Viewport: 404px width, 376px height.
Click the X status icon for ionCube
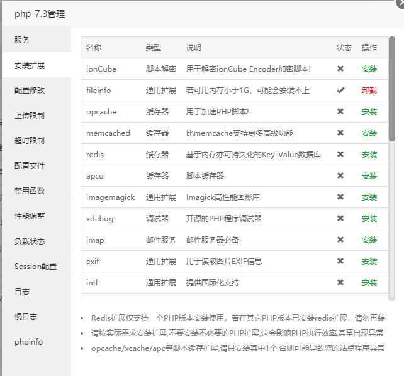coord(340,69)
